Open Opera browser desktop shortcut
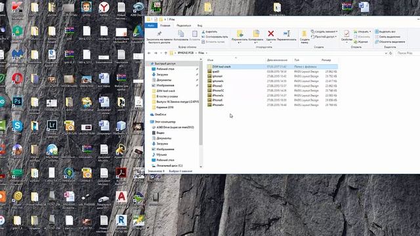 [x=17, y=79]
